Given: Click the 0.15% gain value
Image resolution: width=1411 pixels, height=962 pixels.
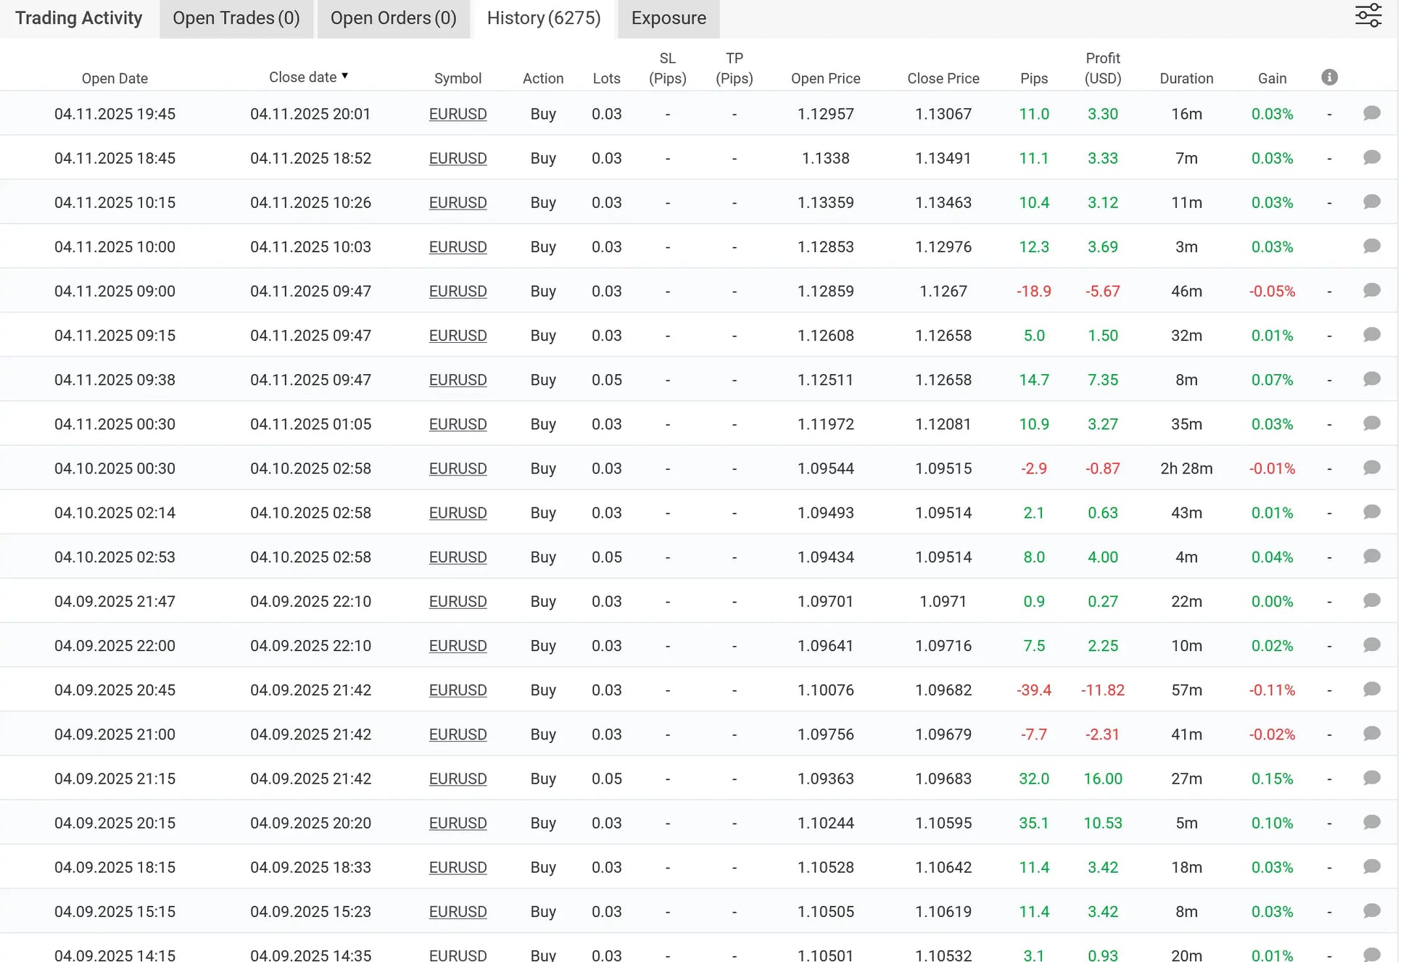Looking at the screenshot, I should point(1272,779).
